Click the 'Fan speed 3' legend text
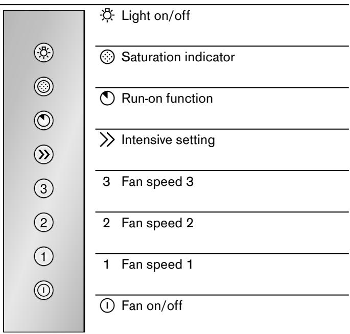Viewport: 350px width, 334px height. [x=157, y=182]
